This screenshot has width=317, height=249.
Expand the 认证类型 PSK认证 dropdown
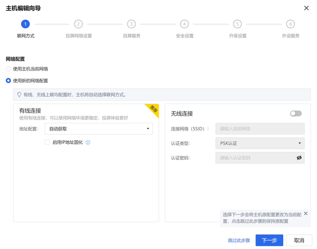coord(260,143)
